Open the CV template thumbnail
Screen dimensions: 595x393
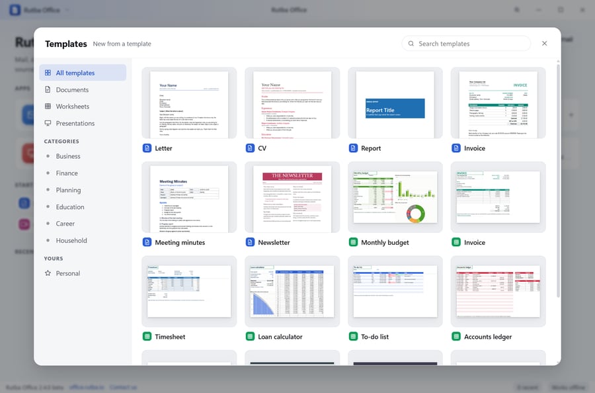click(x=292, y=103)
